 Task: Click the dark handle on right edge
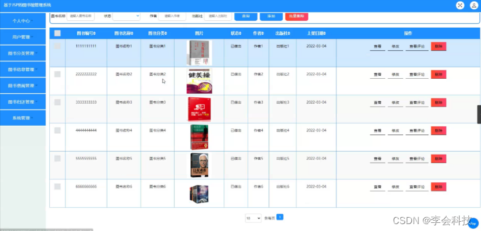pyautogui.click(x=479, y=115)
